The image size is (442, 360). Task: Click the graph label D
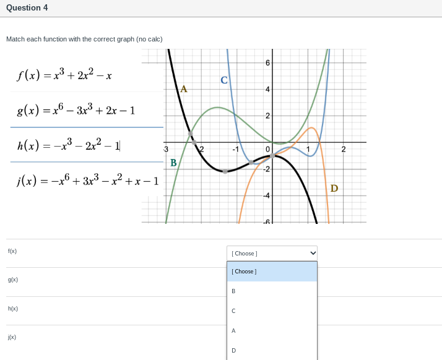pos(334,188)
